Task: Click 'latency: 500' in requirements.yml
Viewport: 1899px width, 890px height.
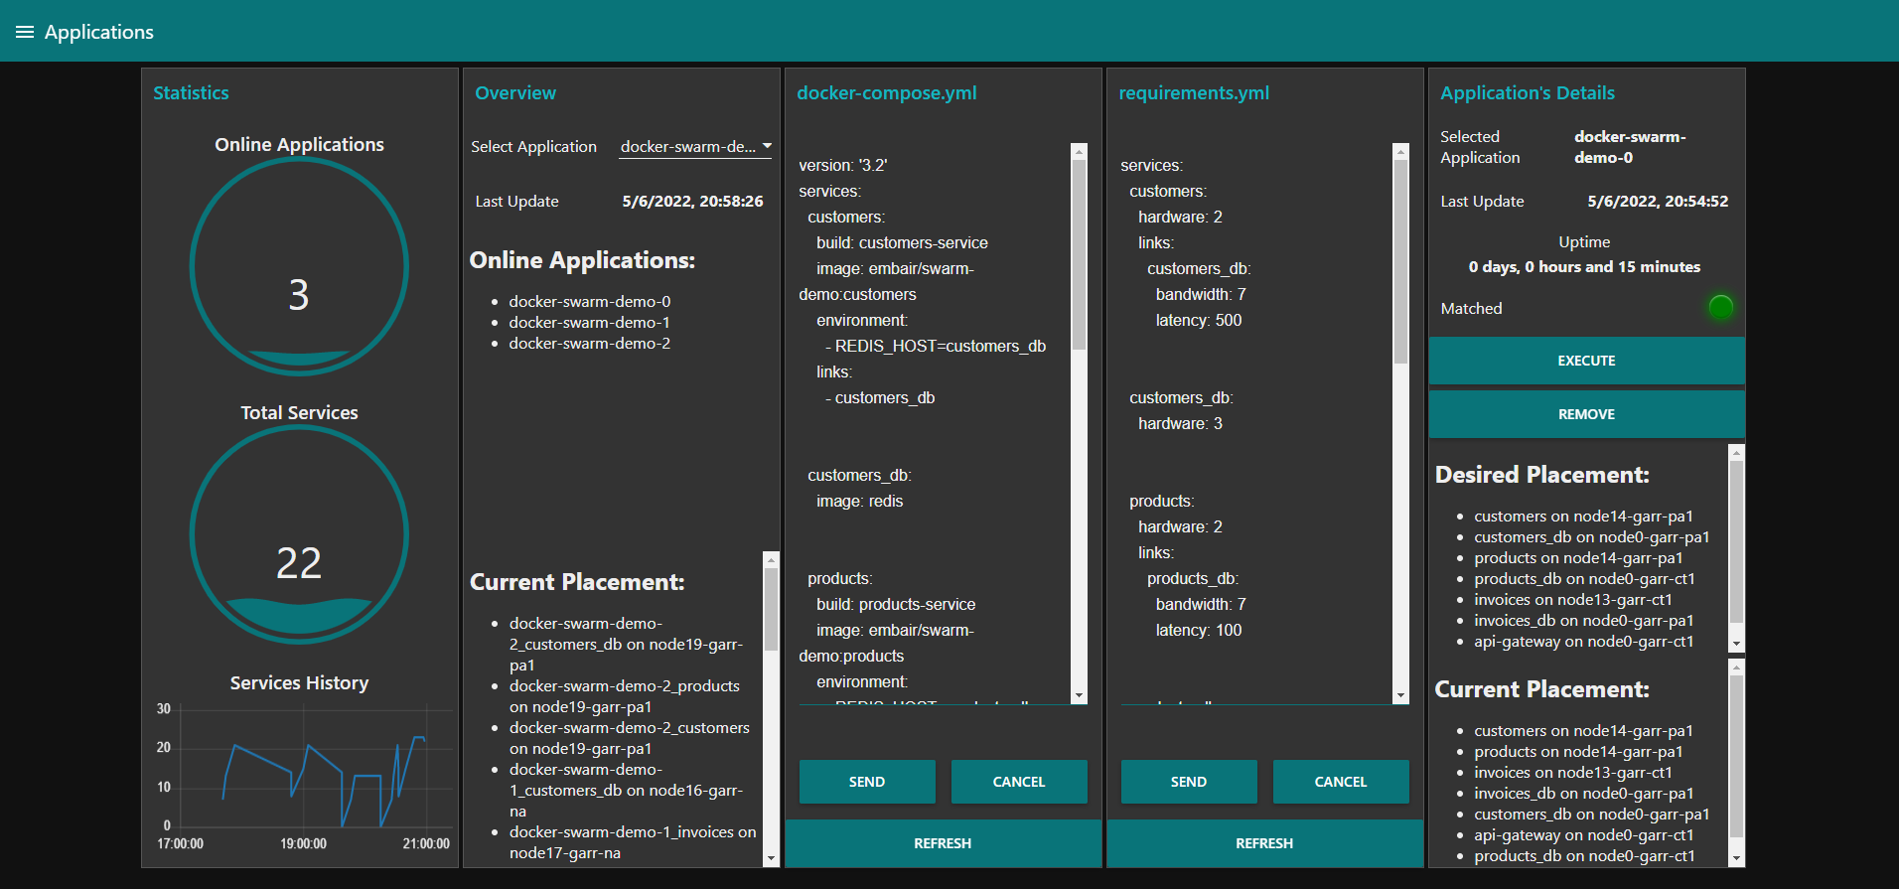Action: pyautogui.click(x=1199, y=320)
